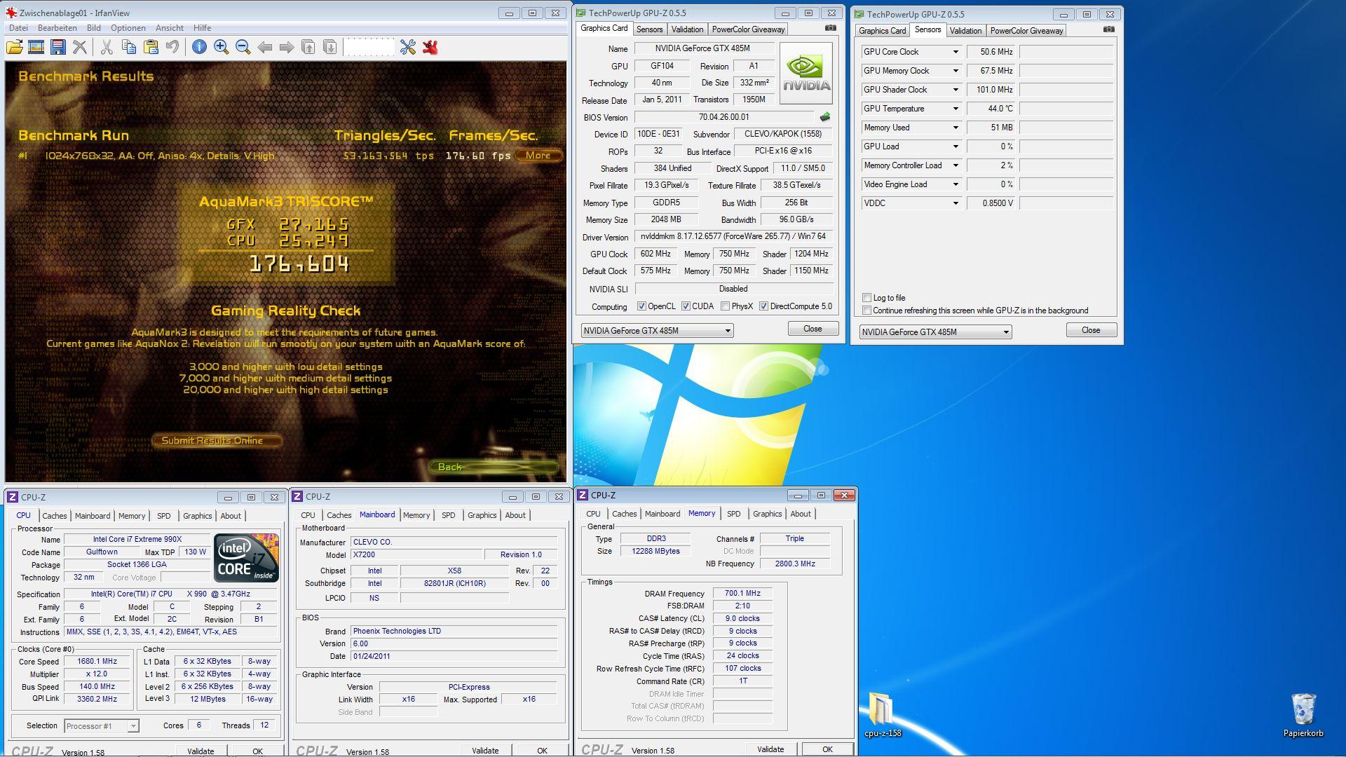Toggle the PhysX checkbox in GPU-Z
Image resolution: width=1346 pixels, height=757 pixels.
[x=725, y=306]
